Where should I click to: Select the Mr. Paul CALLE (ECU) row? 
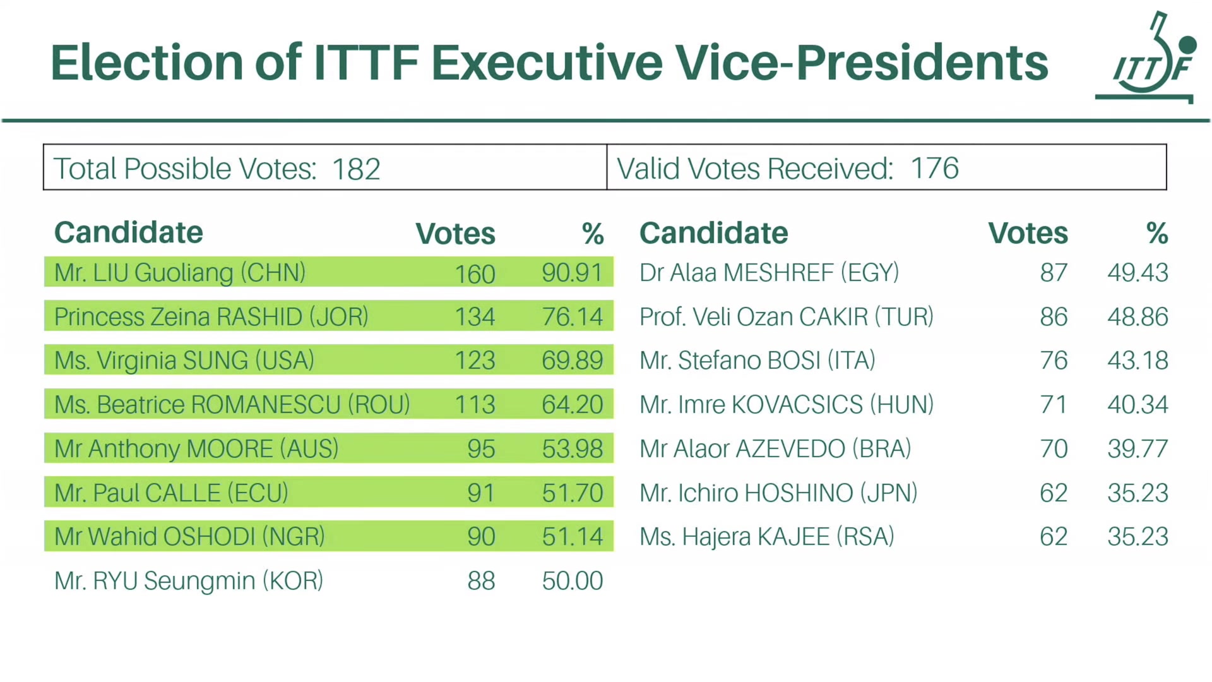pos(328,492)
